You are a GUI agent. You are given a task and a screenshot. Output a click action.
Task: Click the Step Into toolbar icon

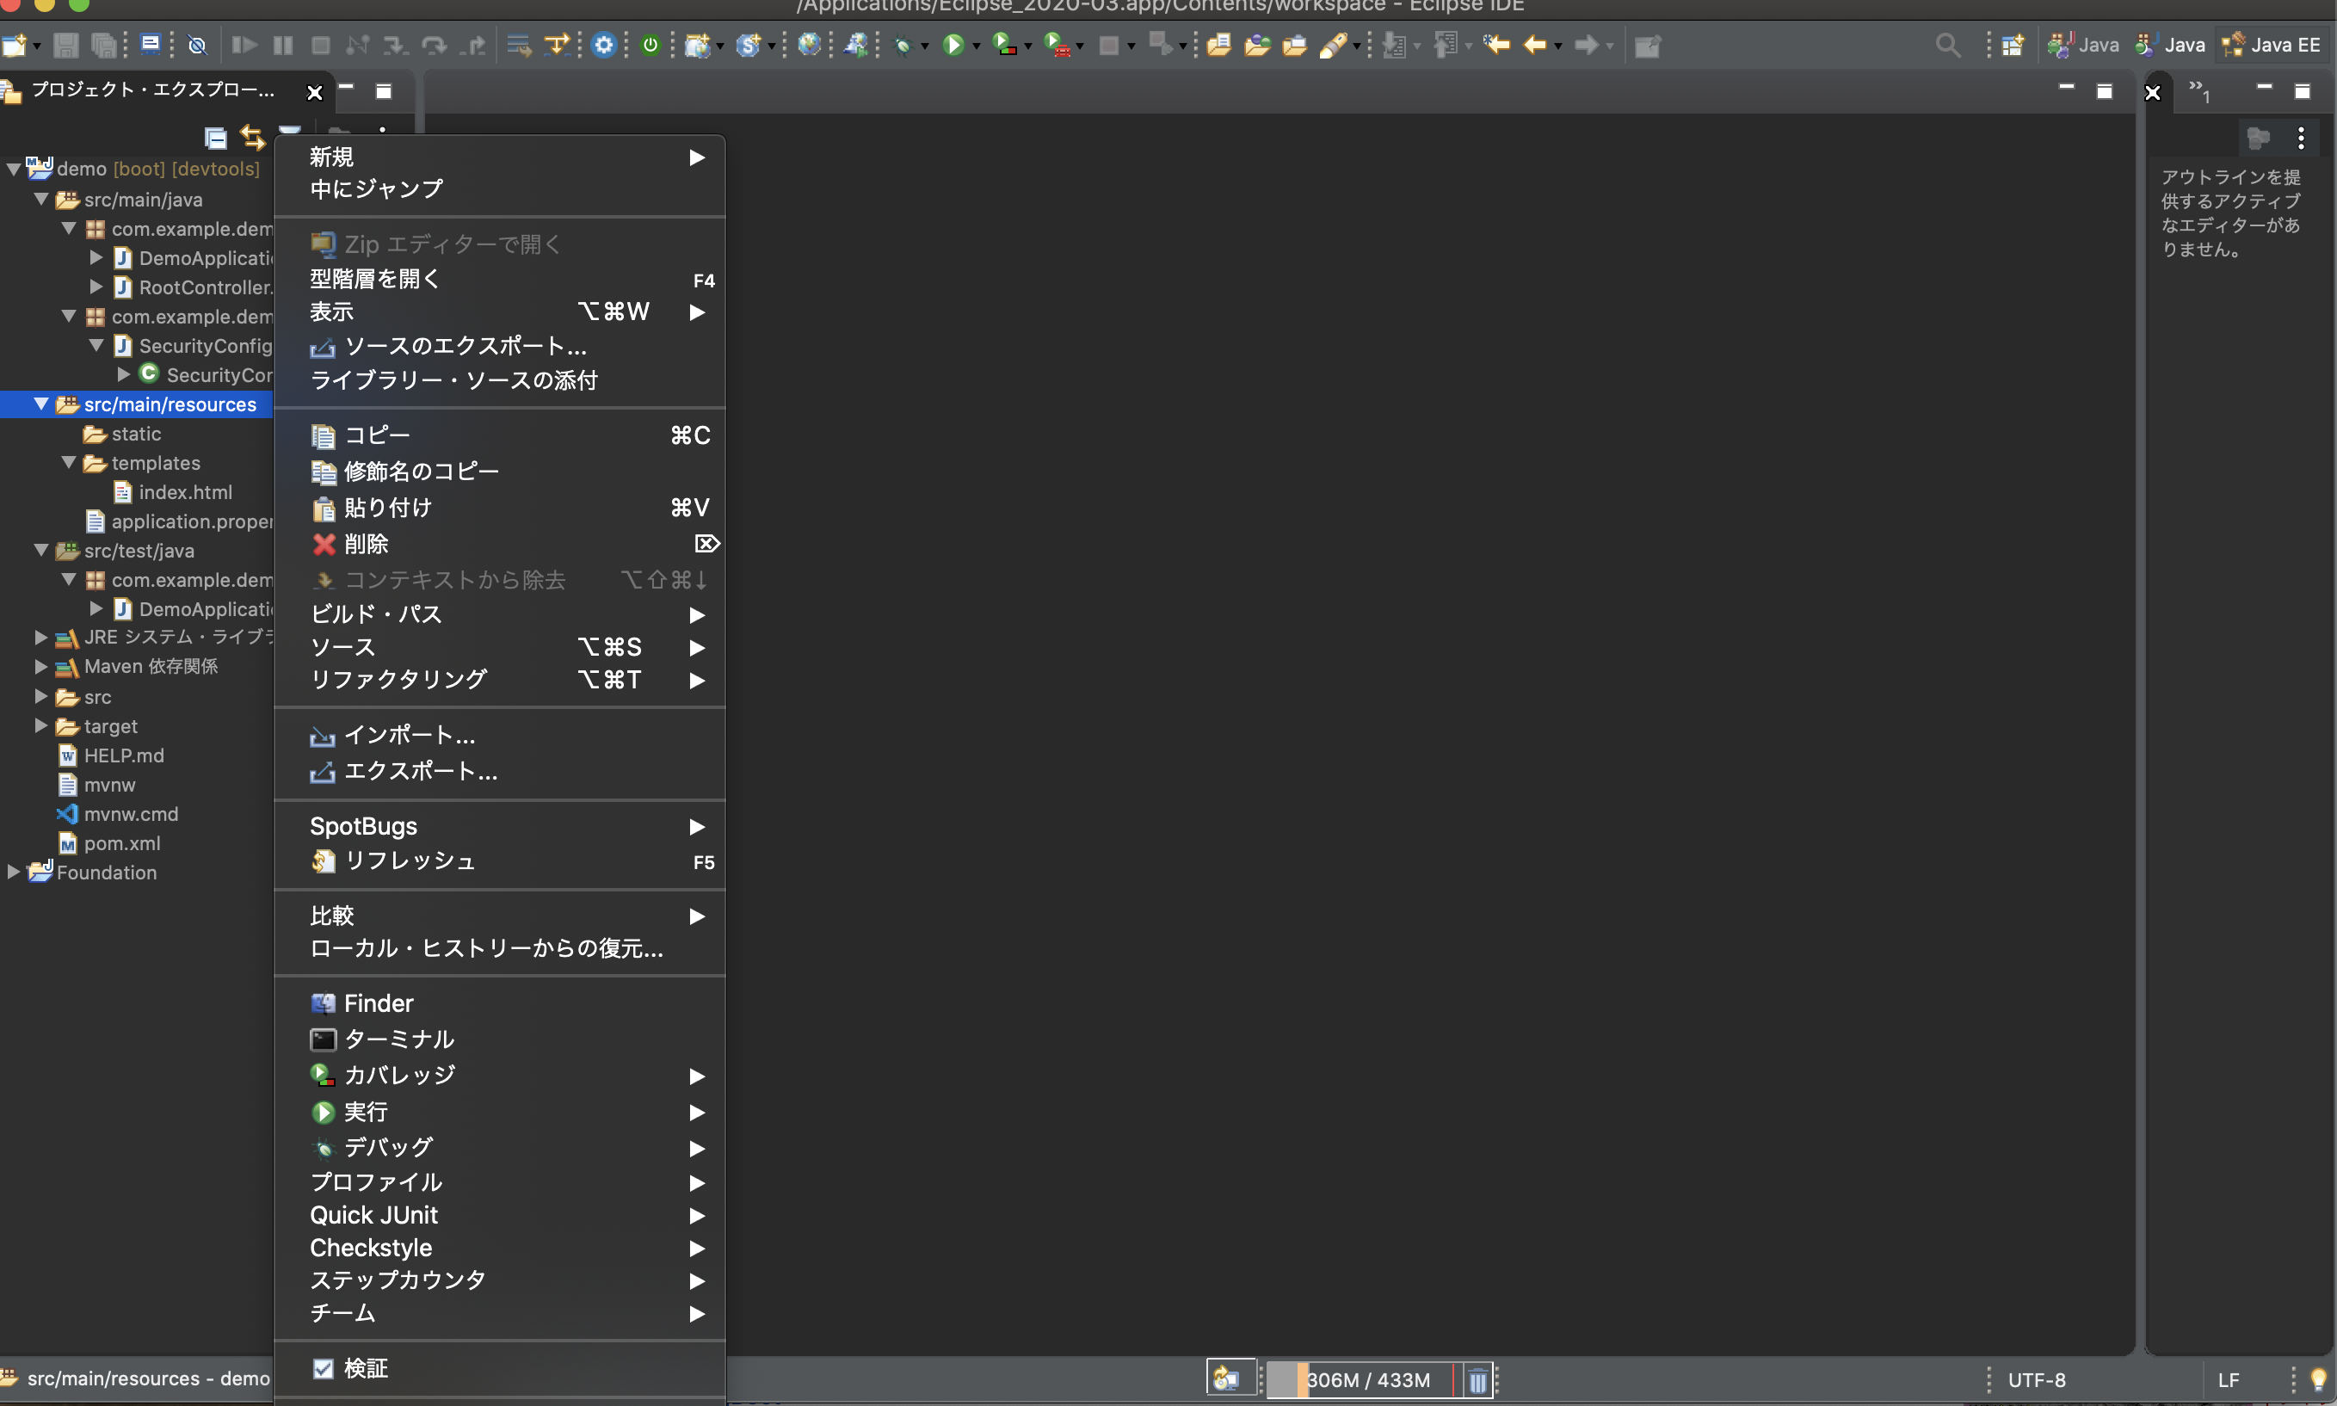pos(395,45)
